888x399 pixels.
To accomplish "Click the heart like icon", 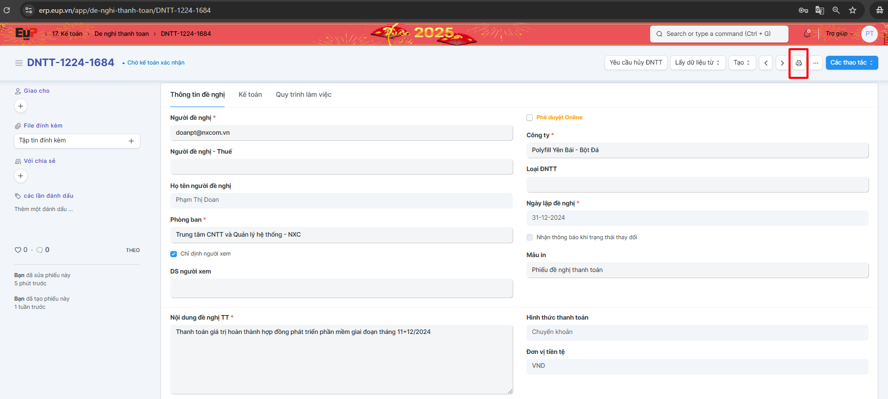I will tap(18, 250).
